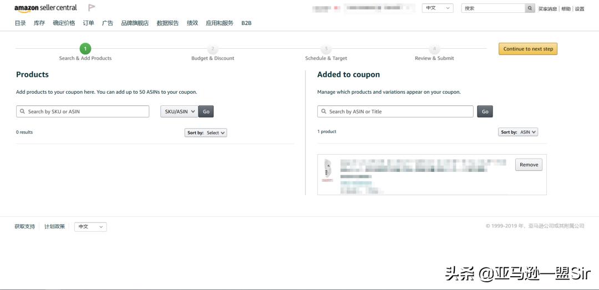Click step 1 Search & Add Products circle
This screenshot has height=290, width=599.
(85, 49)
